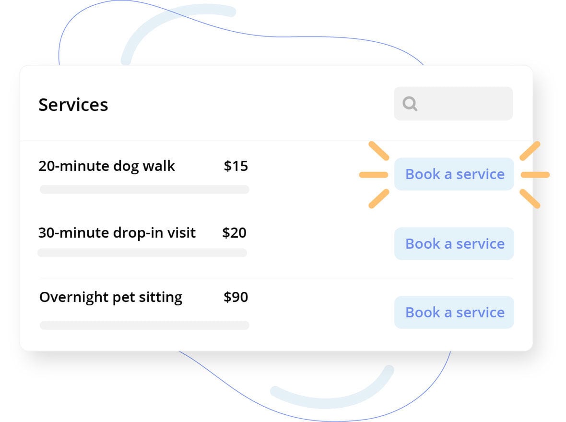Book the Overnight pet sitting service
Screen dimensions: 566x422
point(454,313)
